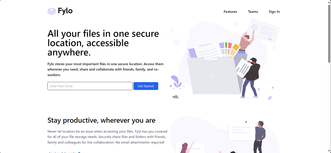Click the profile card held overhead
Image resolution: width=331 pixels, height=153 pixels.
pyautogui.click(x=263, y=30)
